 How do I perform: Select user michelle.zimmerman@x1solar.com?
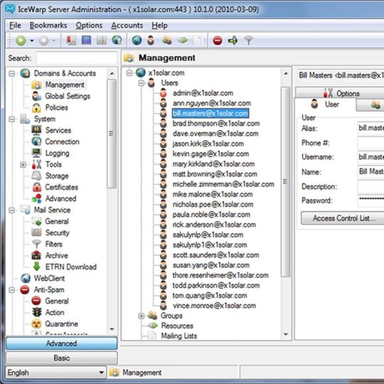223,184
